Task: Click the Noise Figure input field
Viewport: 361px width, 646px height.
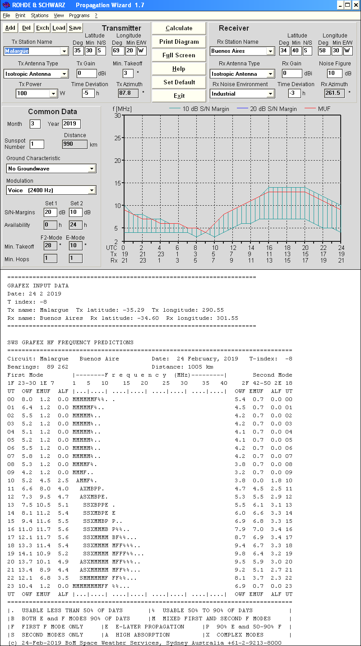Action: click(x=335, y=73)
